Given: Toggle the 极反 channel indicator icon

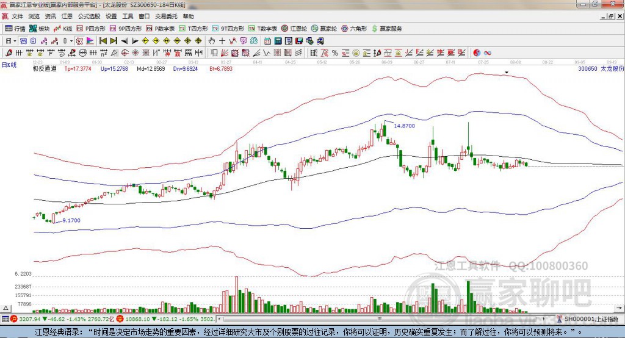Looking at the screenshot, I should point(79,41).
